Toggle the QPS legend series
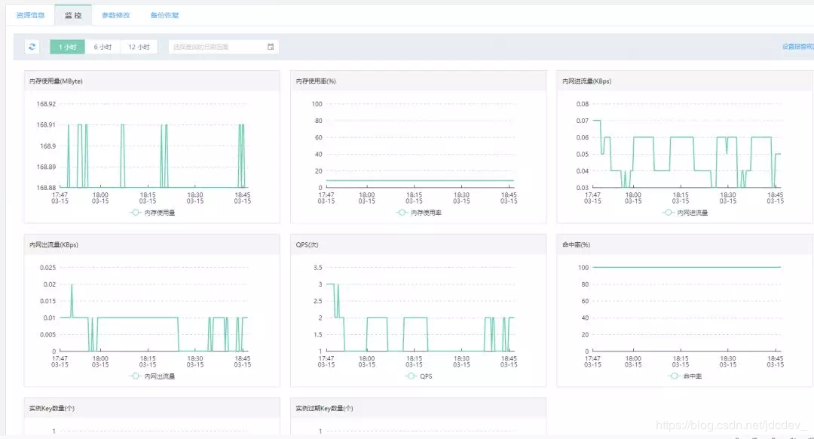This screenshot has width=814, height=439. click(419, 376)
